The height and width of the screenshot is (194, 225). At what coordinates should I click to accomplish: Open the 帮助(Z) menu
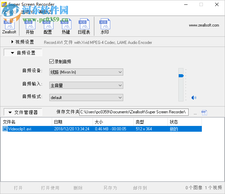pos(46,12)
